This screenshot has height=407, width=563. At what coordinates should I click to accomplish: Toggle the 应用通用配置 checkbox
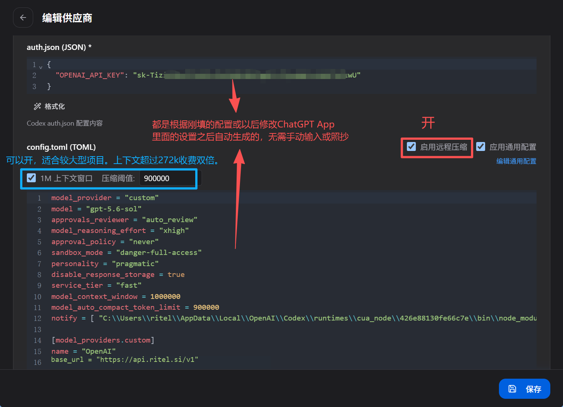tap(481, 146)
